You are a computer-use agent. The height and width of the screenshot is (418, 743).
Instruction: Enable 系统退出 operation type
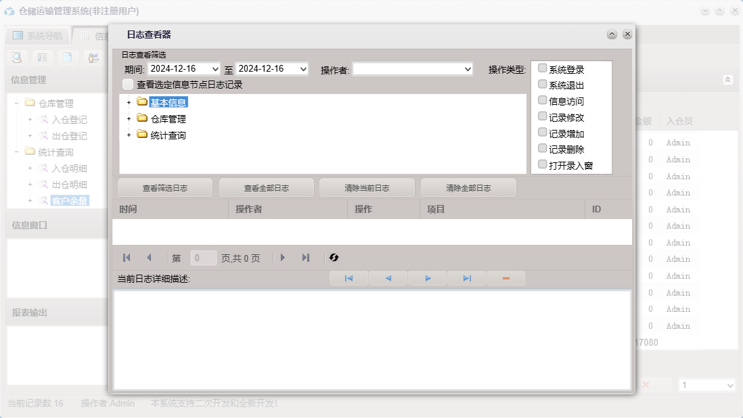(543, 85)
